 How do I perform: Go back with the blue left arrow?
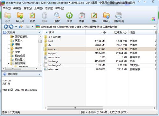[x=6, y=27]
